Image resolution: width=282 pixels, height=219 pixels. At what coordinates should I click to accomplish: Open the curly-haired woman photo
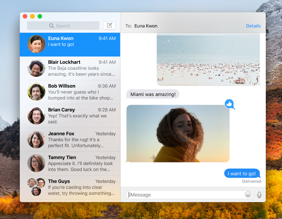[x=178, y=133]
